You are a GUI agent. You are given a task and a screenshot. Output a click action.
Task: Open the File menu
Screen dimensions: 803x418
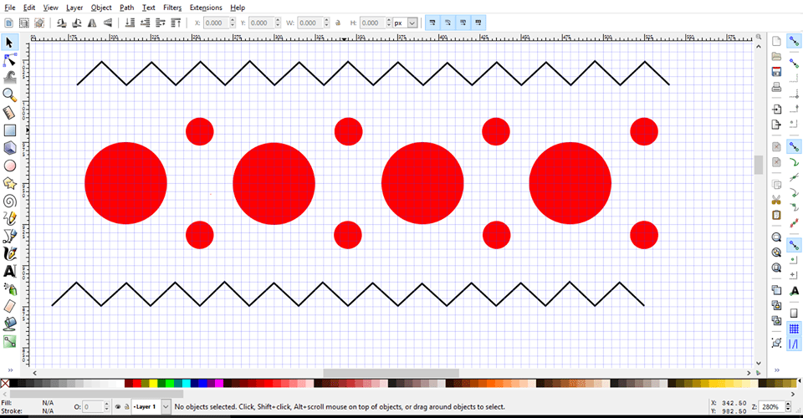pos(10,8)
